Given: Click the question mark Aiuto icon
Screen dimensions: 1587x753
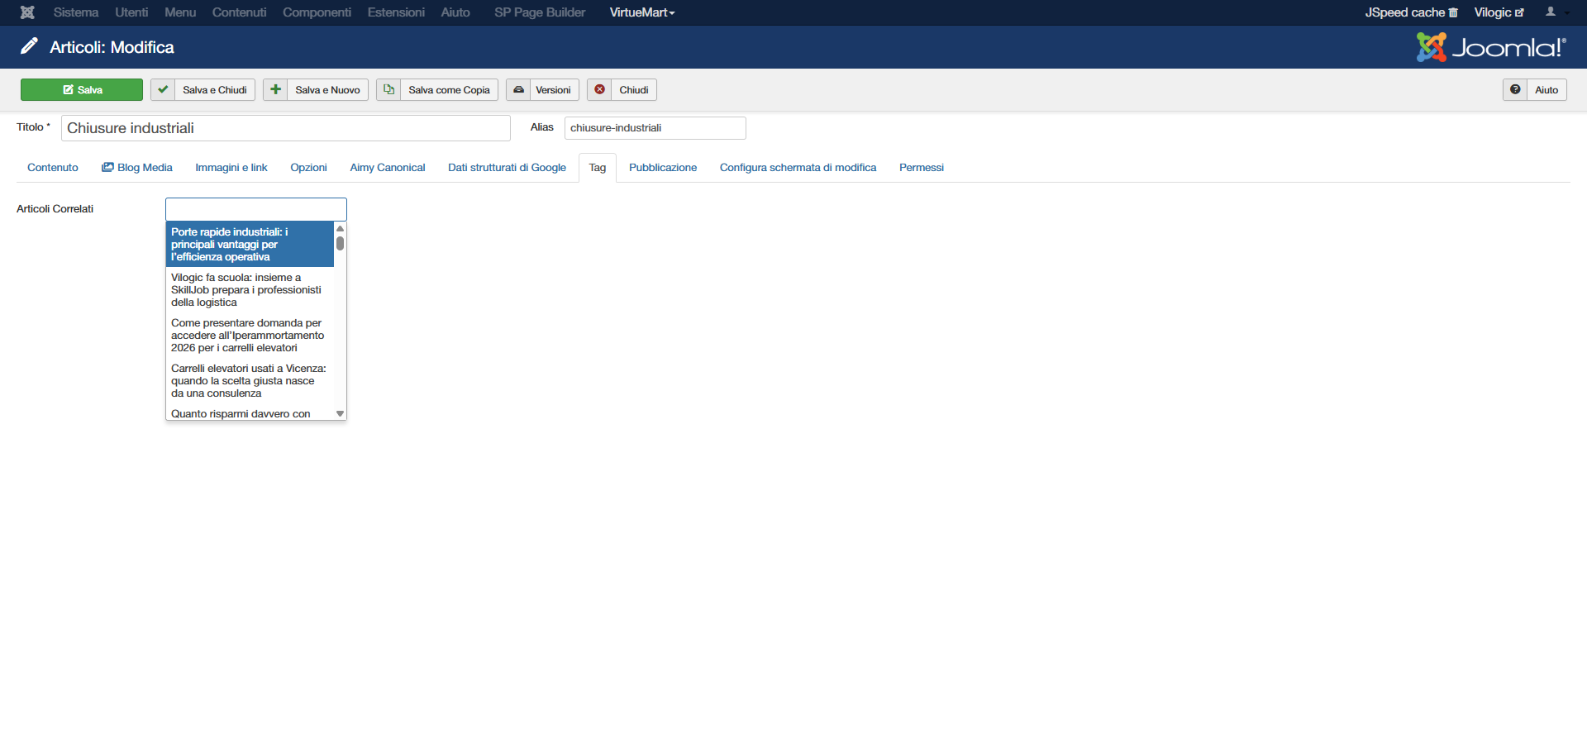Looking at the screenshot, I should pos(1515,90).
